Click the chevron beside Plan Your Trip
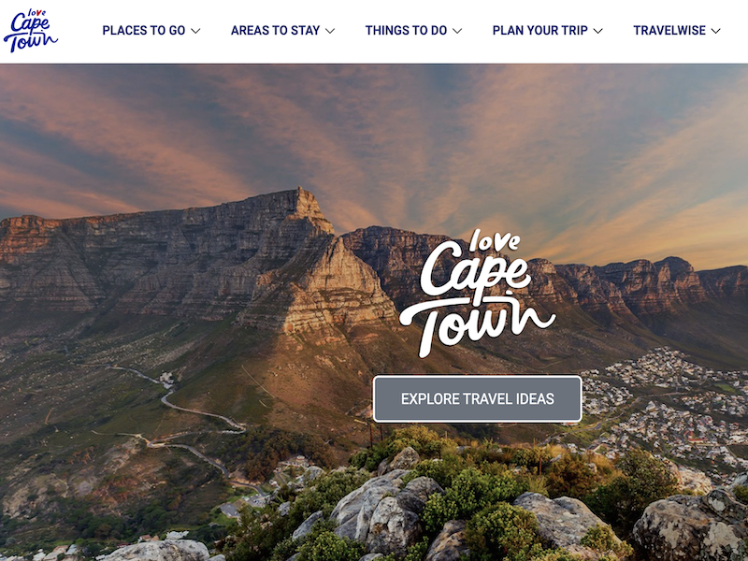Image resolution: width=748 pixels, height=561 pixels. [x=597, y=31]
